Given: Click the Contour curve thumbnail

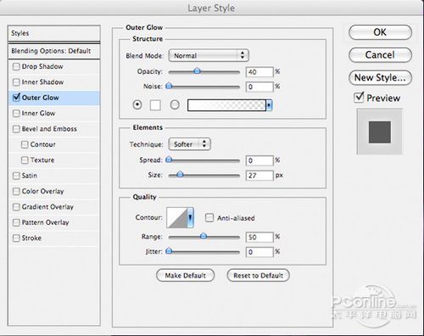Looking at the screenshot, I should click(x=177, y=217).
